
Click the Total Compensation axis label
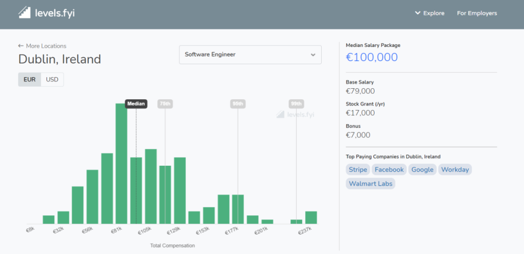(172, 246)
